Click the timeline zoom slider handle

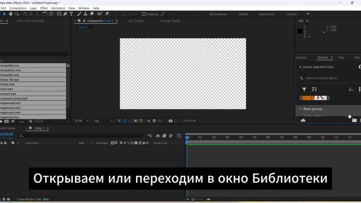(x=193, y=199)
